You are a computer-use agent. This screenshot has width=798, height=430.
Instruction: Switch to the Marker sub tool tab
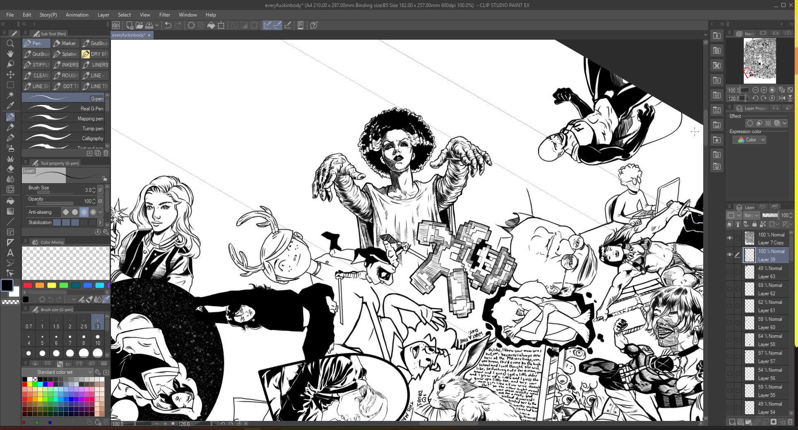tap(65, 43)
